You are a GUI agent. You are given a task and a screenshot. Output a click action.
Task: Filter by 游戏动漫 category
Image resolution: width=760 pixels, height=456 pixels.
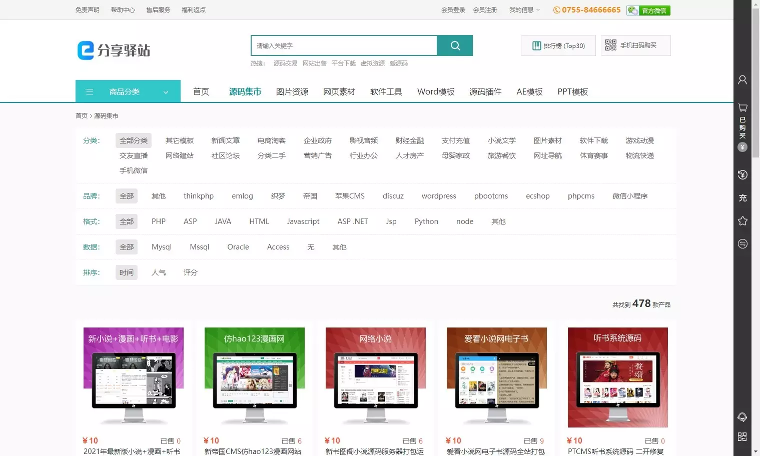coord(640,140)
